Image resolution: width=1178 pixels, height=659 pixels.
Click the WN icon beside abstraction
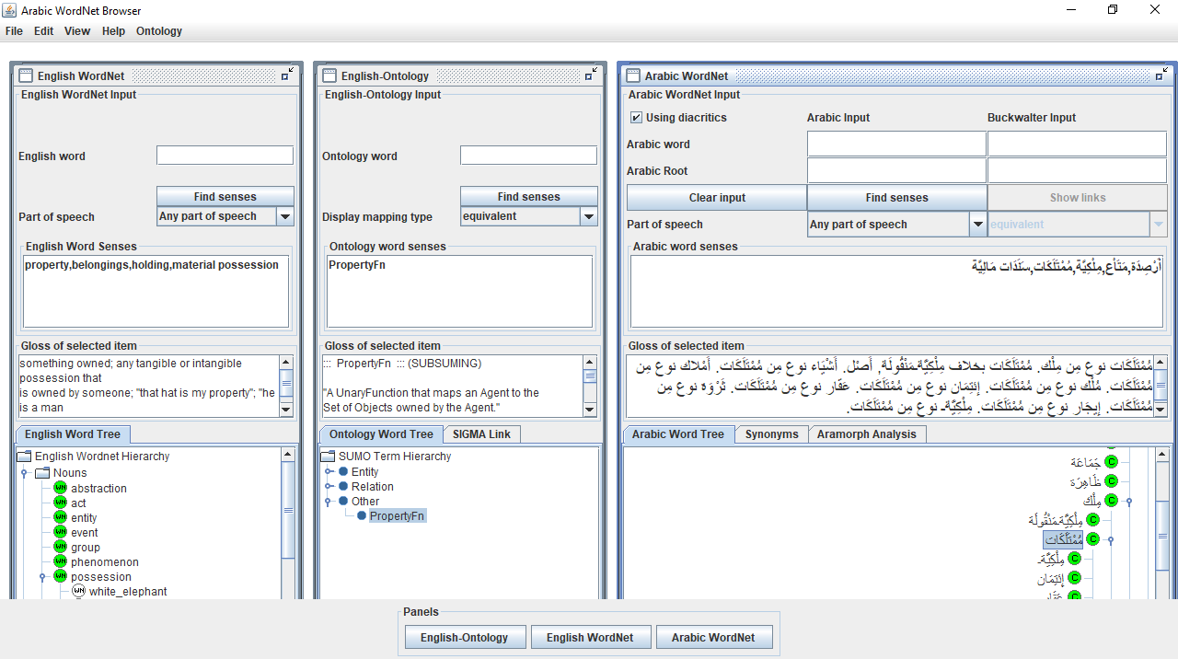click(x=60, y=488)
